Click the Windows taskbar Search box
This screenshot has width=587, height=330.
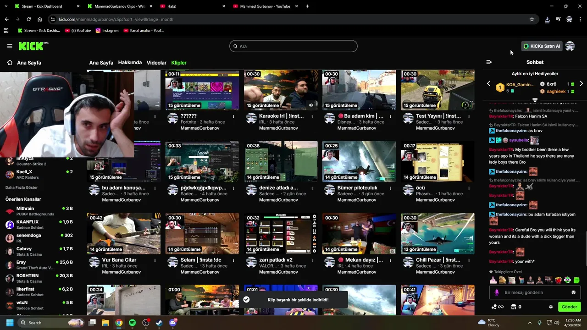pyautogui.click(x=51, y=323)
